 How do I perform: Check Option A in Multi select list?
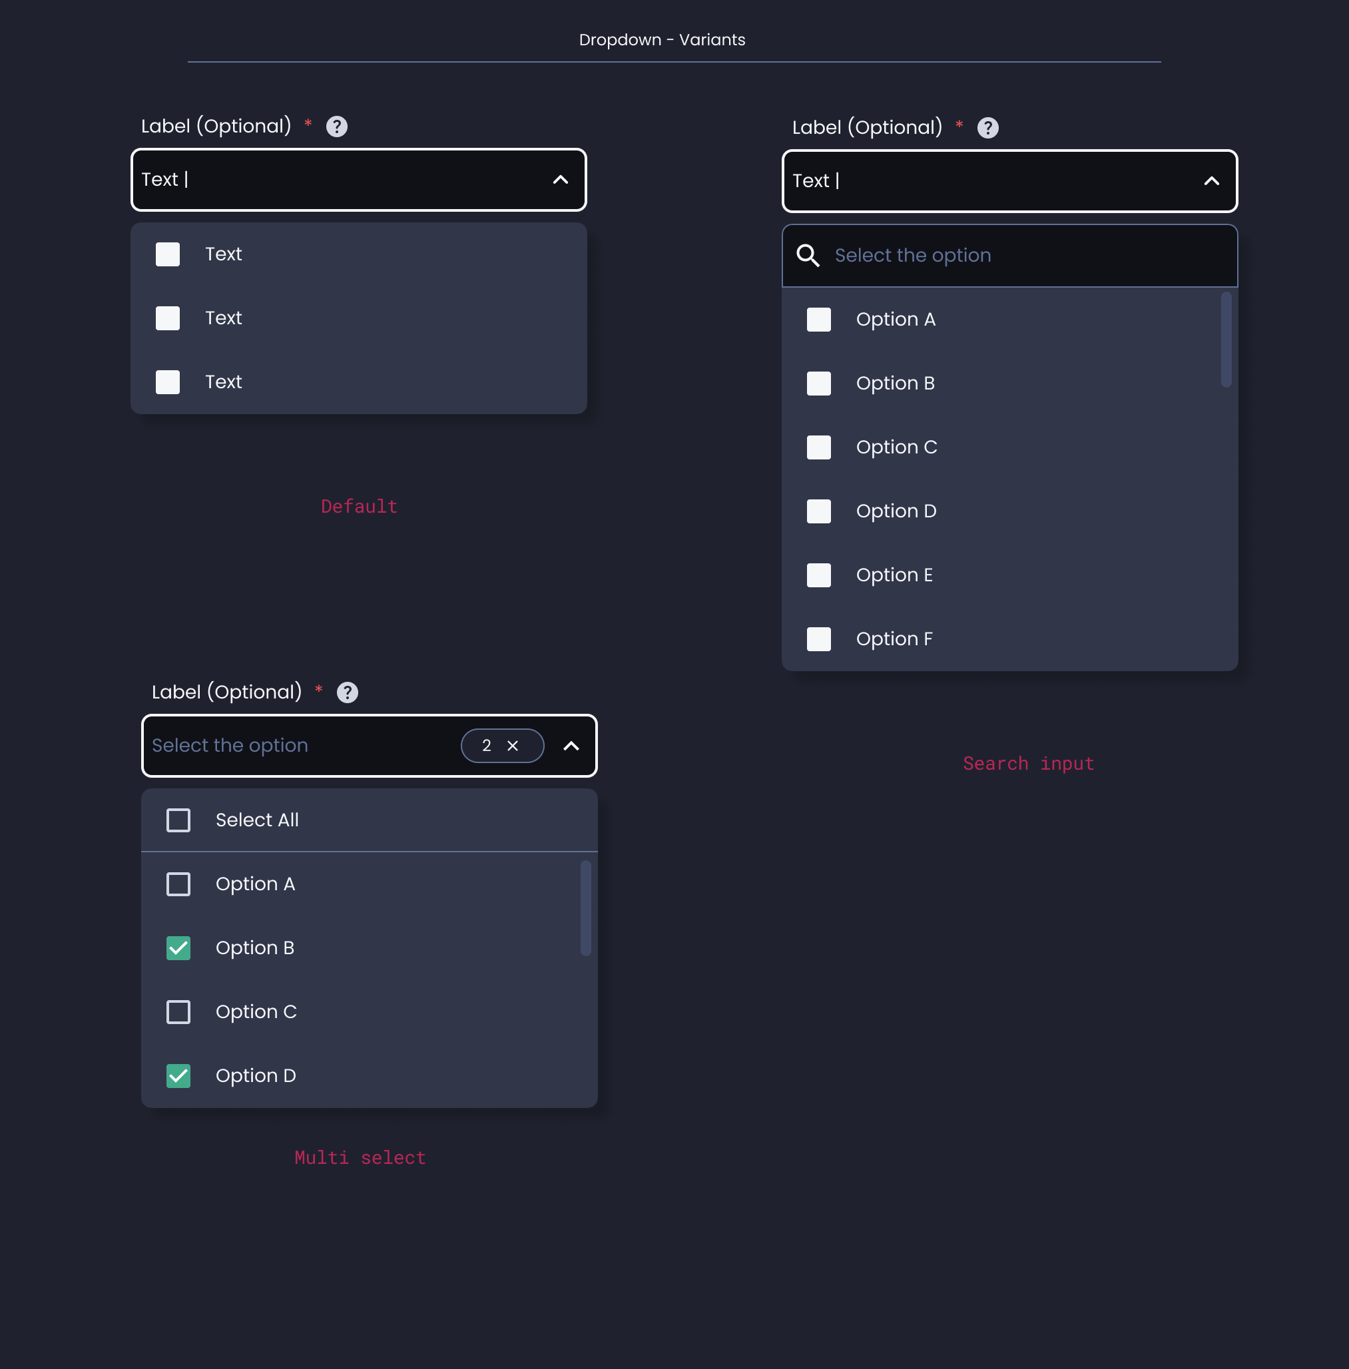pyautogui.click(x=178, y=884)
